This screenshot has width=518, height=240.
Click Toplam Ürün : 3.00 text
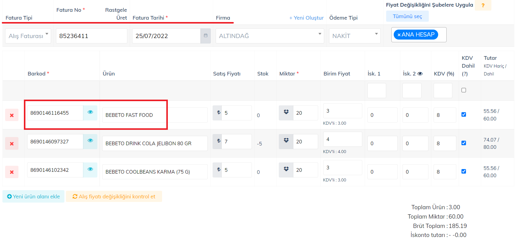click(x=435, y=207)
